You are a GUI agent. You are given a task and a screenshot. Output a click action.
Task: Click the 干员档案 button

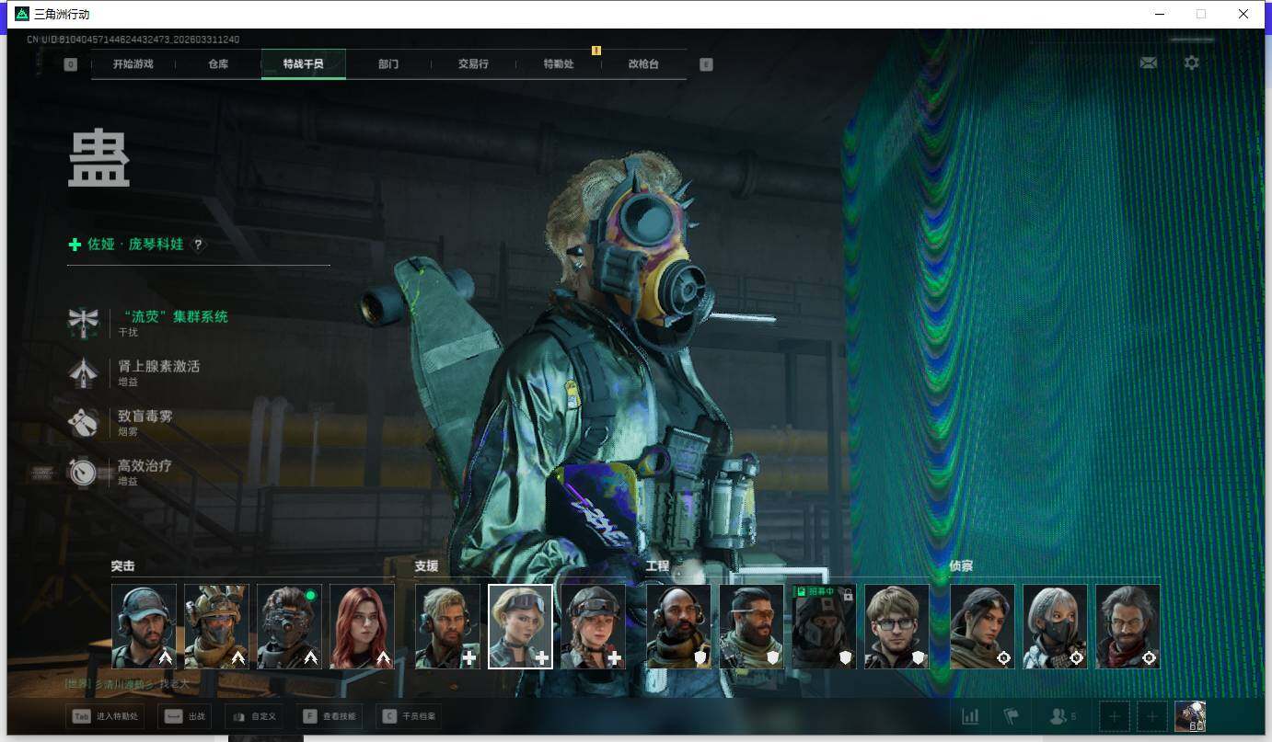tap(408, 716)
